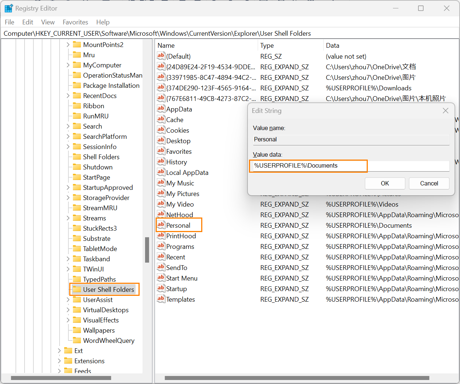This screenshot has height=384, width=460.
Task: Click the Desktop value's ab icon
Action: [x=161, y=140]
